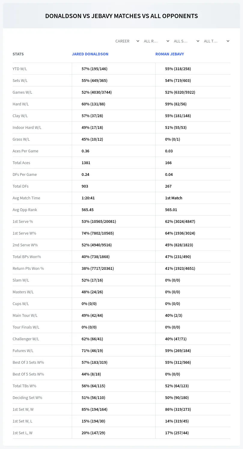This screenshot has width=243, height=449.
Task: Click Jebavy's Avg Match Time '1st Match'
Action: point(174,198)
